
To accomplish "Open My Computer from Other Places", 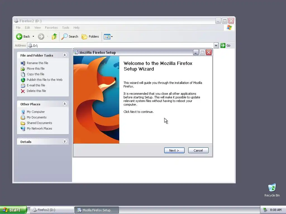I will [35, 112].
